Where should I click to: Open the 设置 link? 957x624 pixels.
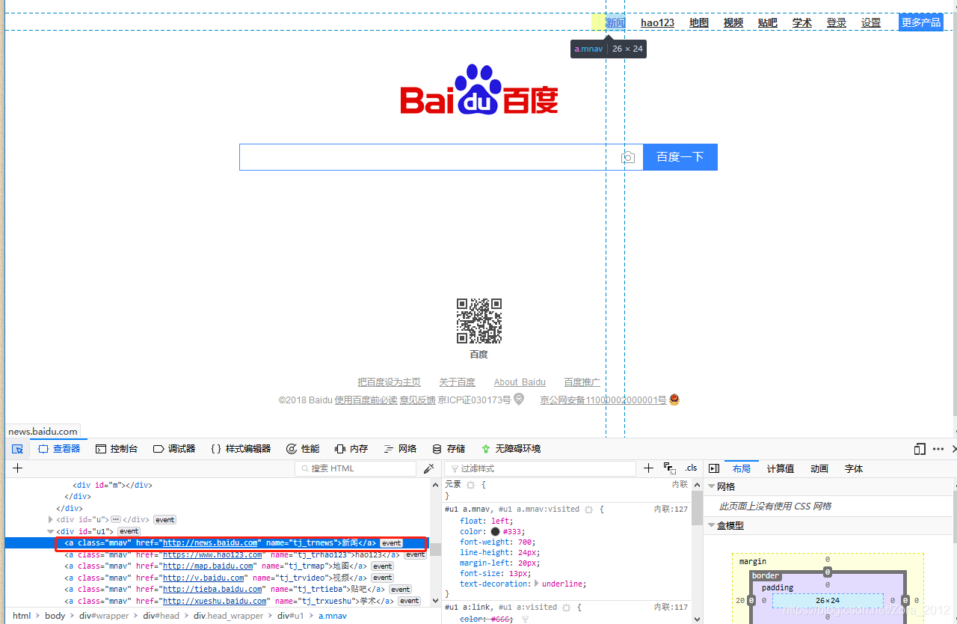(871, 22)
